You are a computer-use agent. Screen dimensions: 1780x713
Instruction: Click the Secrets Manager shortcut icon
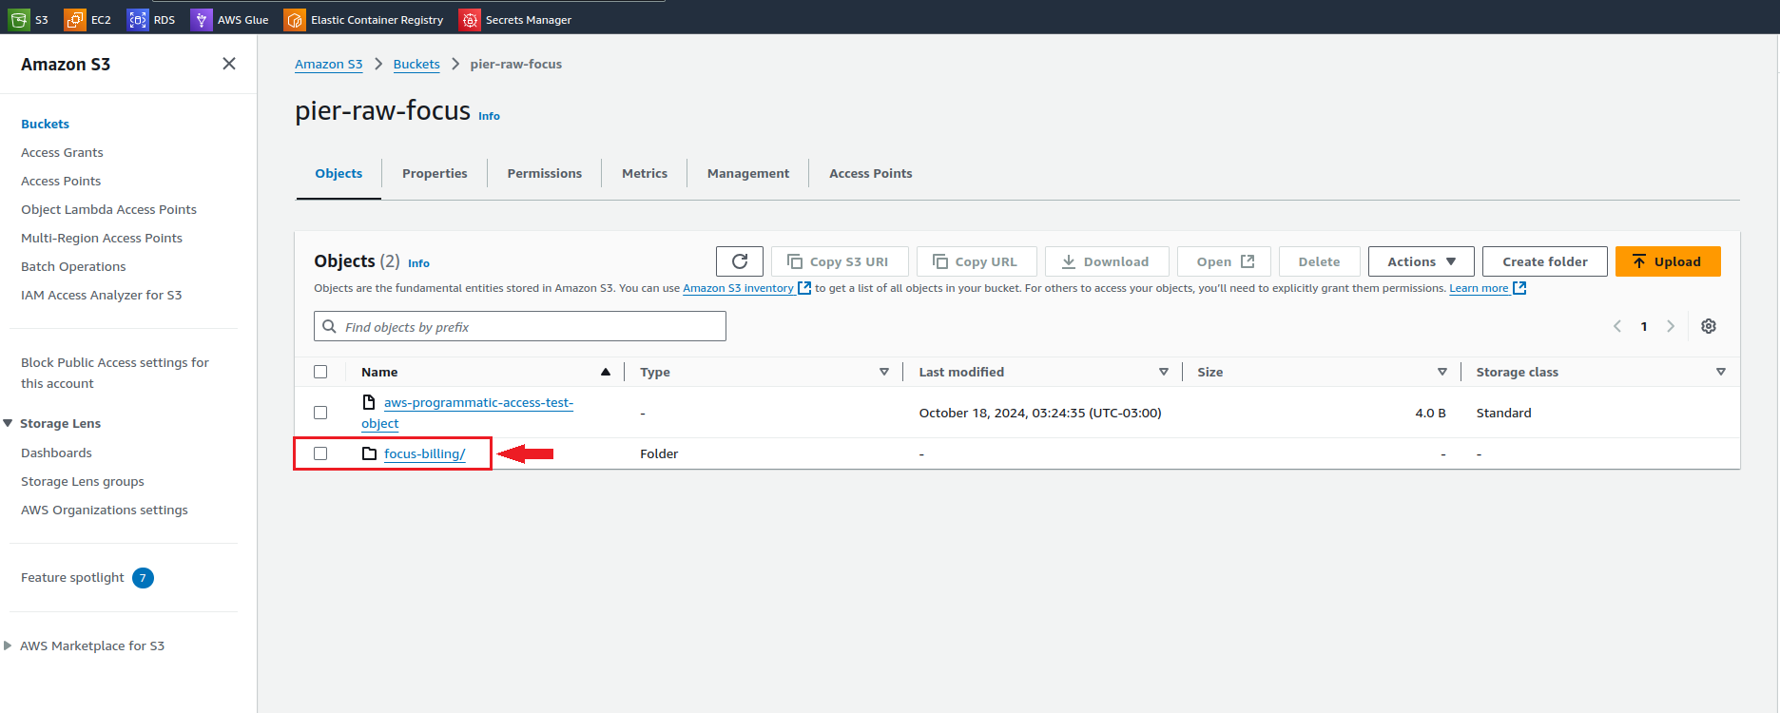tap(470, 19)
